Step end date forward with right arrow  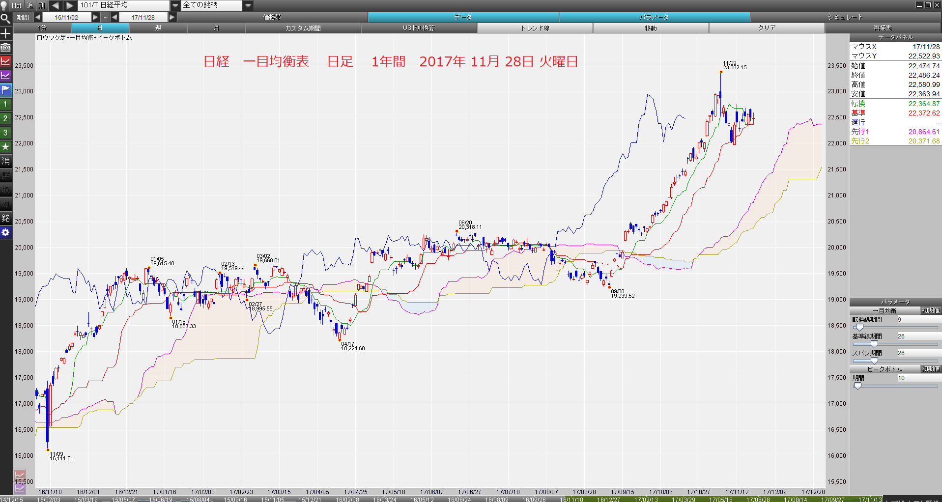172,17
